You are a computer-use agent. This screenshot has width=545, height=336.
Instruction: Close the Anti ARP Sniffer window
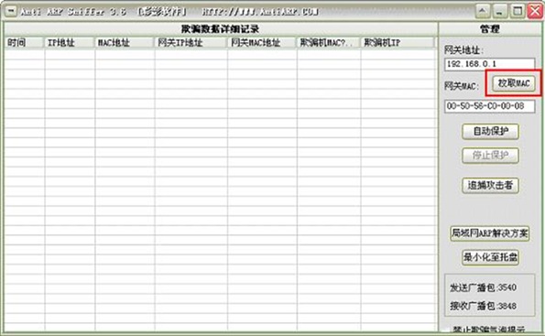pyautogui.click(x=535, y=11)
